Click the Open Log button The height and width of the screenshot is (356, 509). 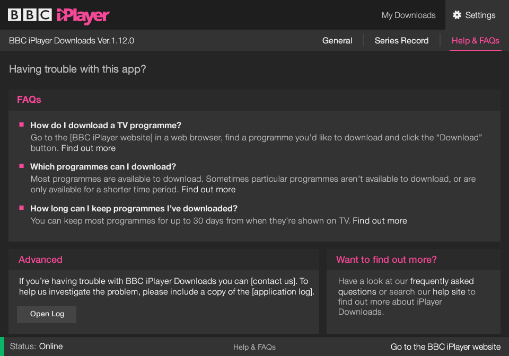click(x=47, y=314)
